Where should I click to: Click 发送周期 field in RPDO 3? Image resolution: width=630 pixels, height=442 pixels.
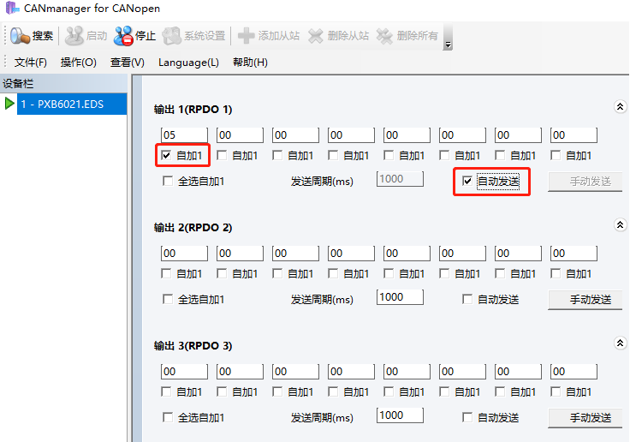tap(401, 415)
